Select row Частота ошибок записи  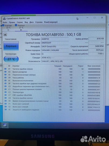(x=54, y=98)
